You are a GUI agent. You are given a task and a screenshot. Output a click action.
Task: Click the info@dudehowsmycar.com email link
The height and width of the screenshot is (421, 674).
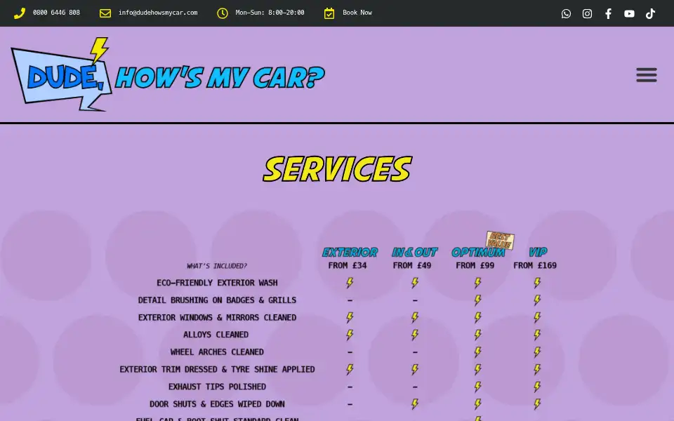click(158, 13)
